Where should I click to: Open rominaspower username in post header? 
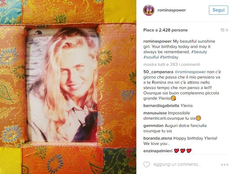point(172,10)
